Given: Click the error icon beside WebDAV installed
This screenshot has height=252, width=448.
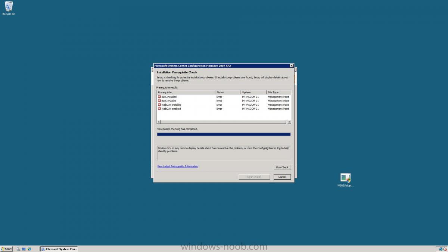Looking at the screenshot, I should (159, 105).
